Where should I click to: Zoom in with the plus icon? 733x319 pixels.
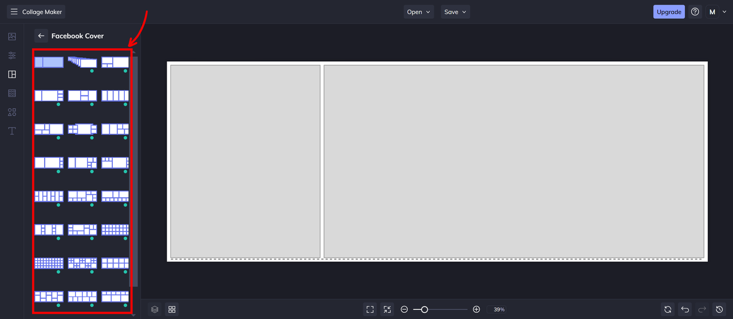[476, 309]
